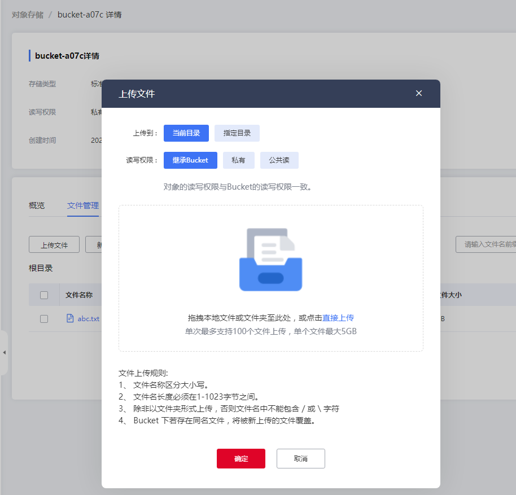Switch to the 文件管理 tab
516x495 pixels.
click(x=83, y=205)
